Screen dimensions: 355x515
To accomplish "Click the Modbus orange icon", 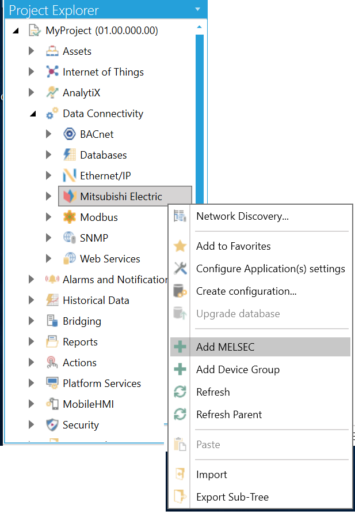I will [x=70, y=217].
